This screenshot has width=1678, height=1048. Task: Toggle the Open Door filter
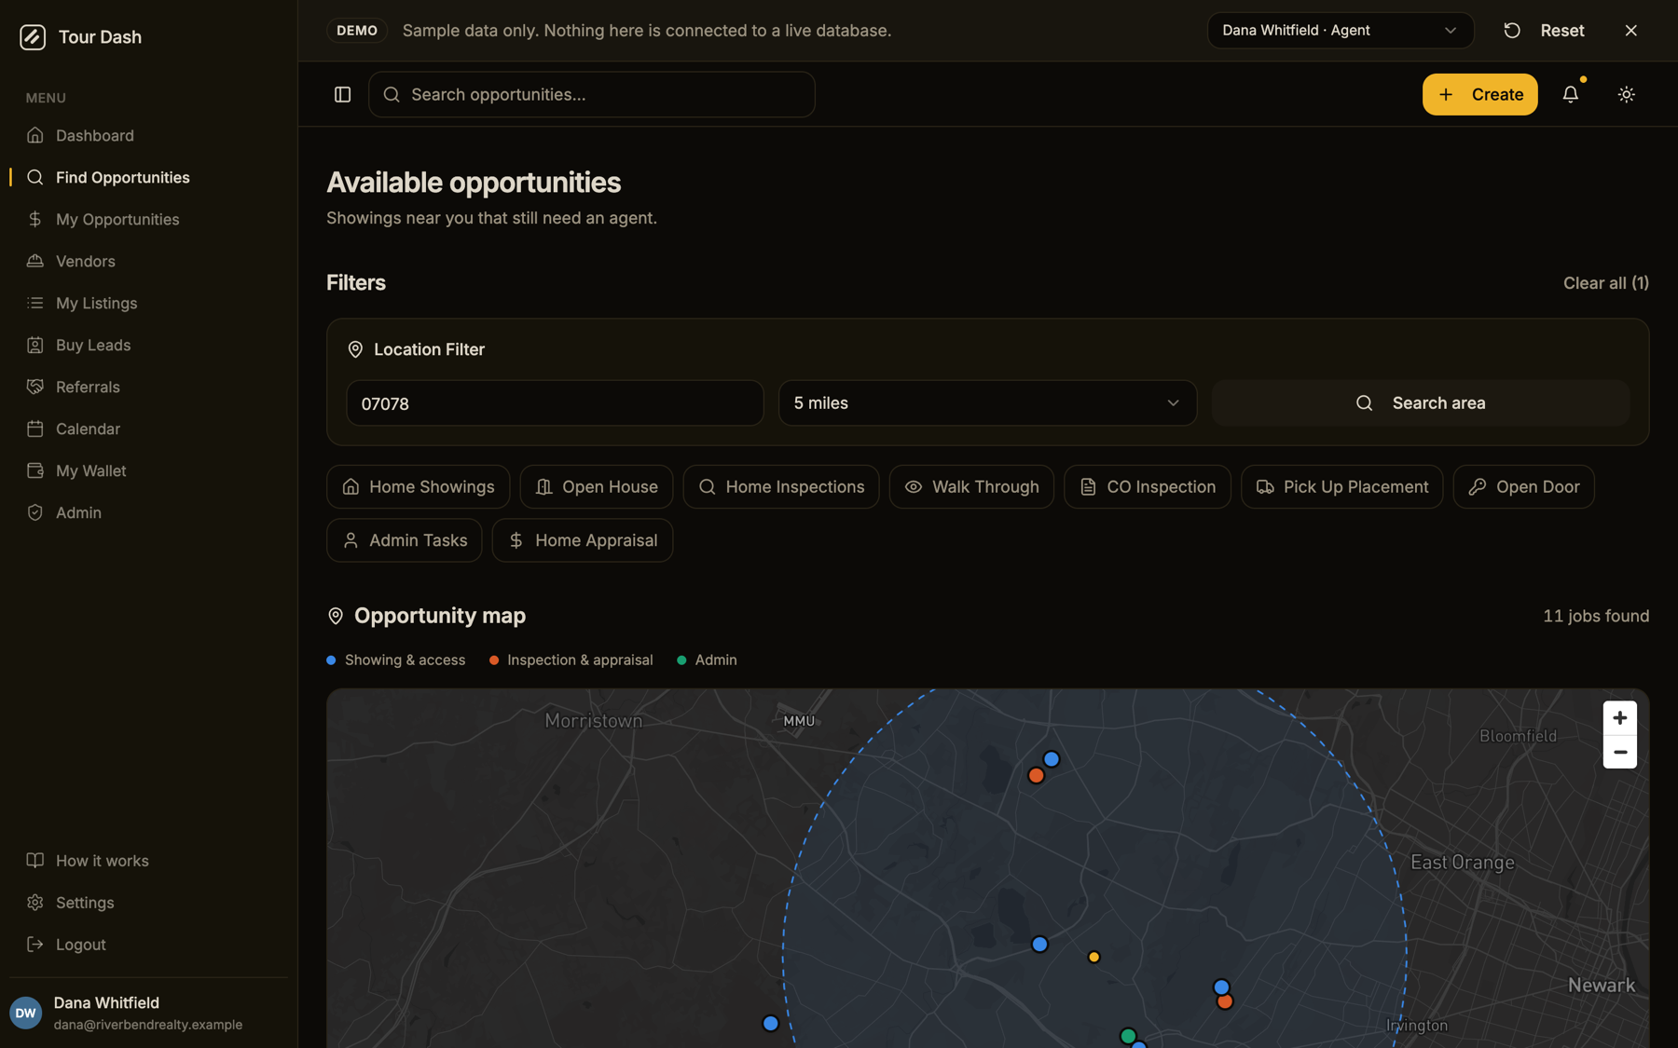(1523, 487)
